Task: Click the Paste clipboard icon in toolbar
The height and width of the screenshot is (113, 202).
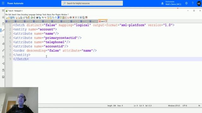Action: click(29, 18)
